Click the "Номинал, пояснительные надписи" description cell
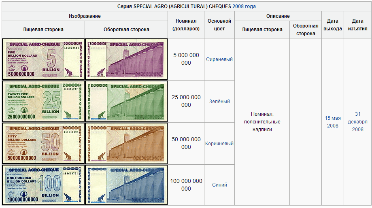The width and height of the screenshot is (372, 208). click(x=262, y=122)
